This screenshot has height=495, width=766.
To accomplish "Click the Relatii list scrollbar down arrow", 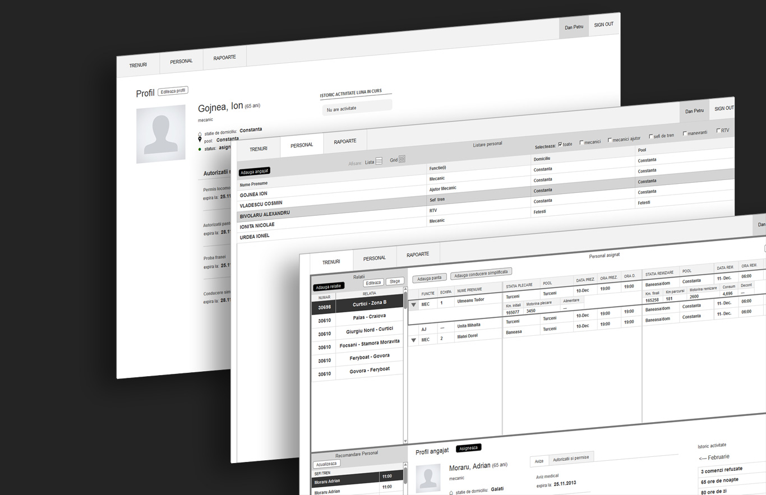I will coord(405,442).
